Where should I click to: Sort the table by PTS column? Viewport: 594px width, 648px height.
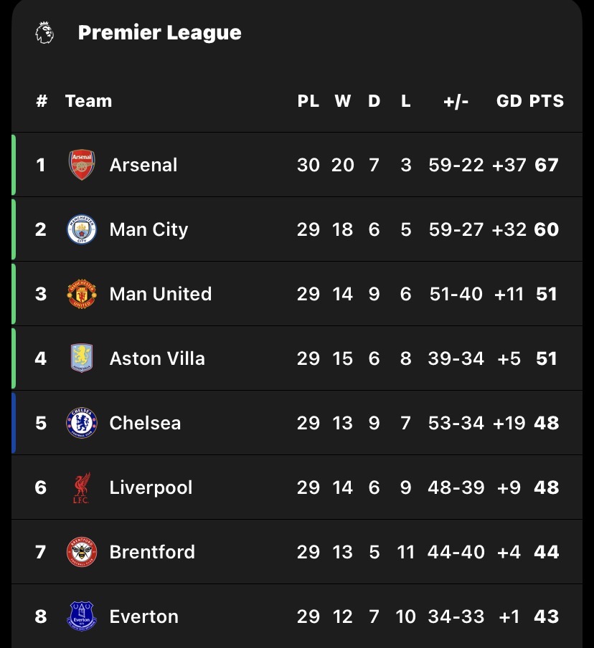pyautogui.click(x=547, y=101)
